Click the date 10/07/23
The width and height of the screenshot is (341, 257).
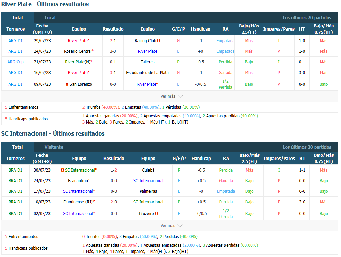point(42,202)
